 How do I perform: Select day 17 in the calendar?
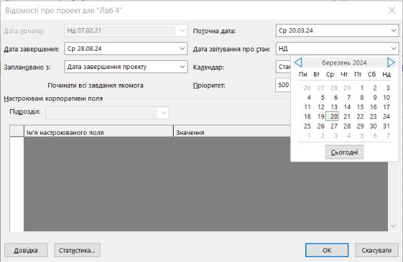(x=386, y=107)
